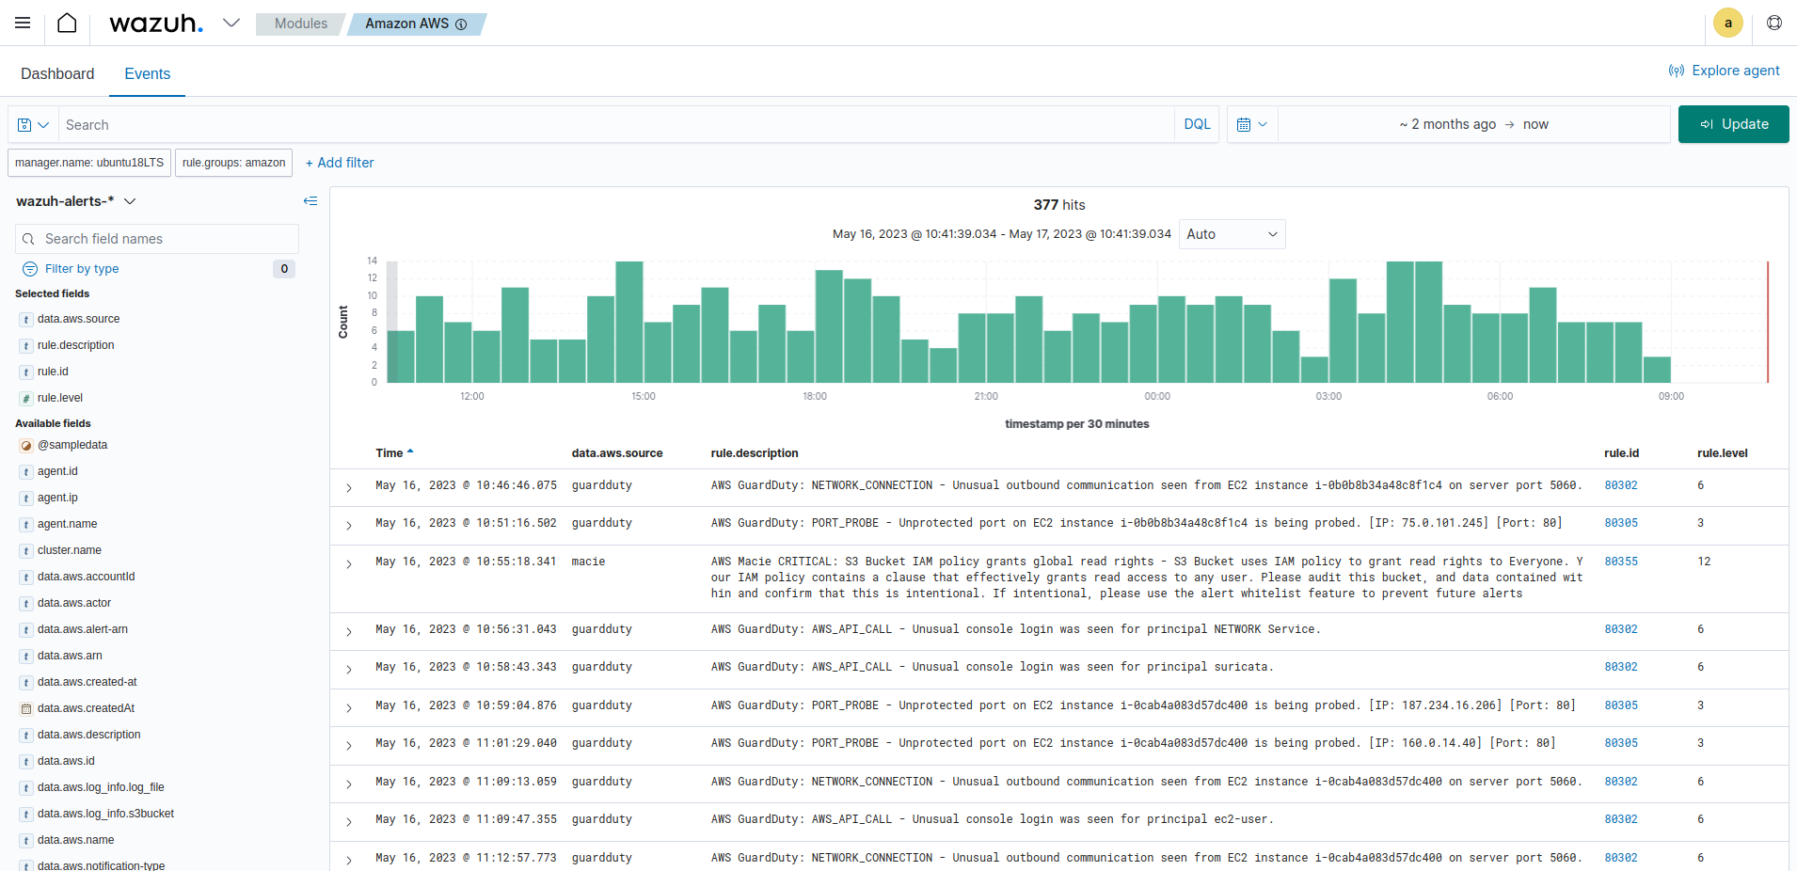Select the data.aws.log_info.s3bucket field

tap(105, 814)
